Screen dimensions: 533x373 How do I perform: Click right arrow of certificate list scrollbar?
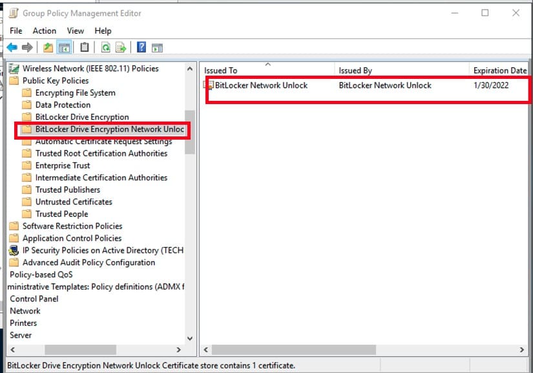click(521, 350)
